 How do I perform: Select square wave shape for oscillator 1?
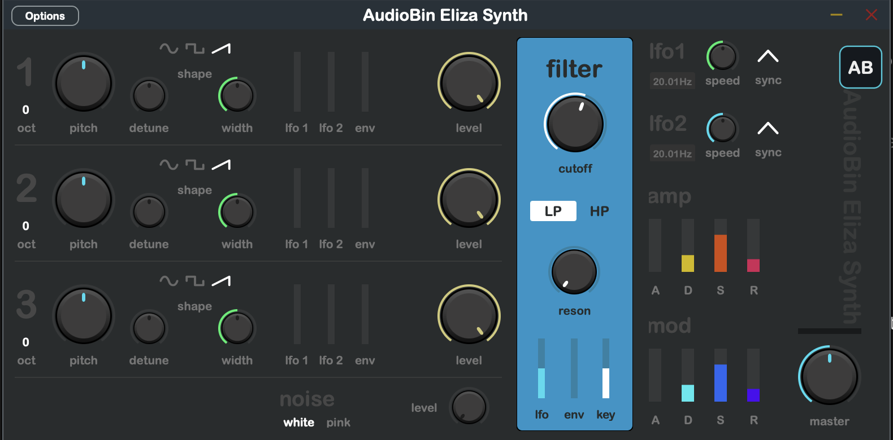pos(195,49)
